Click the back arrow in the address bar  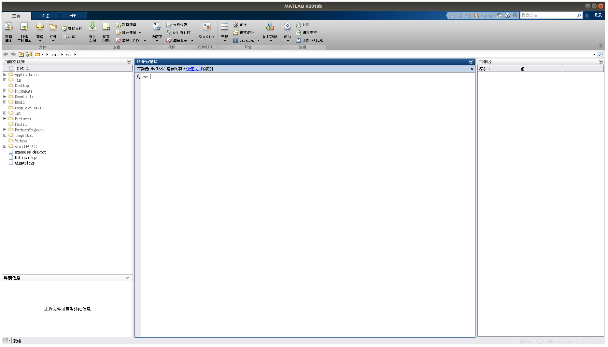6,54
